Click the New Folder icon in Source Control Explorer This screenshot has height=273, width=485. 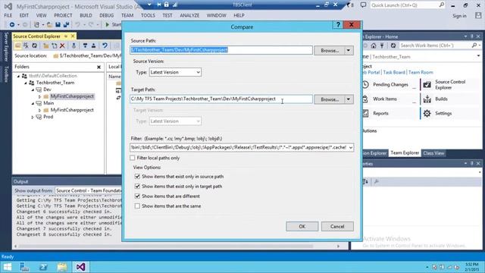[x=45, y=45]
